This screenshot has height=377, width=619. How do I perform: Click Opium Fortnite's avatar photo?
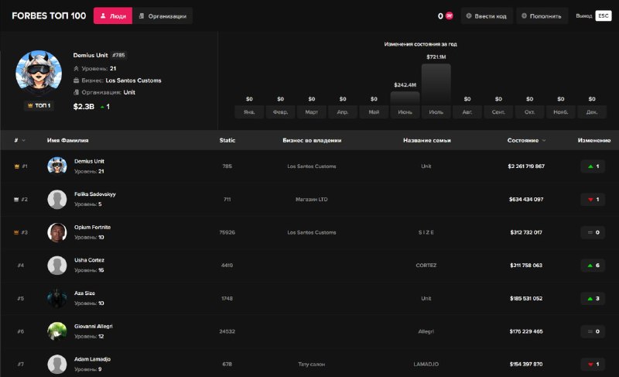pos(57,232)
